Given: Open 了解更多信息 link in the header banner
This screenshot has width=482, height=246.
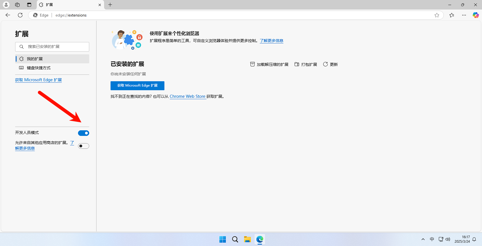Looking at the screenshot, I should (272, 41).
